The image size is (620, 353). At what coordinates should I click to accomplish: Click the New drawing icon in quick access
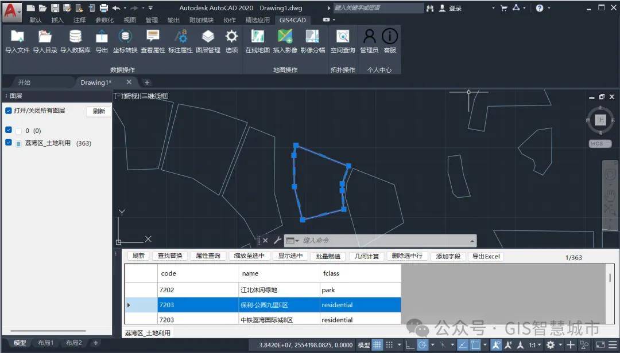click(31, 8)
